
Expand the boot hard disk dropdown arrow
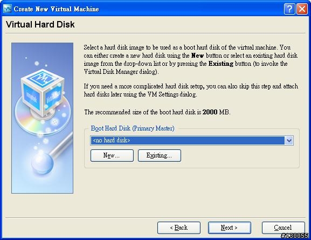click(x=289, y=140)
